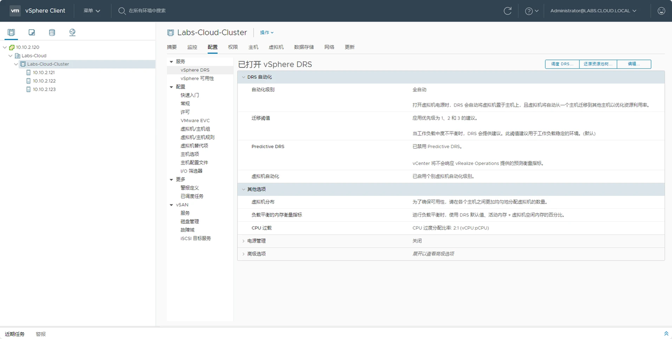
Task: Switch to the 主机 tab
Action: (x=253, y=47)
